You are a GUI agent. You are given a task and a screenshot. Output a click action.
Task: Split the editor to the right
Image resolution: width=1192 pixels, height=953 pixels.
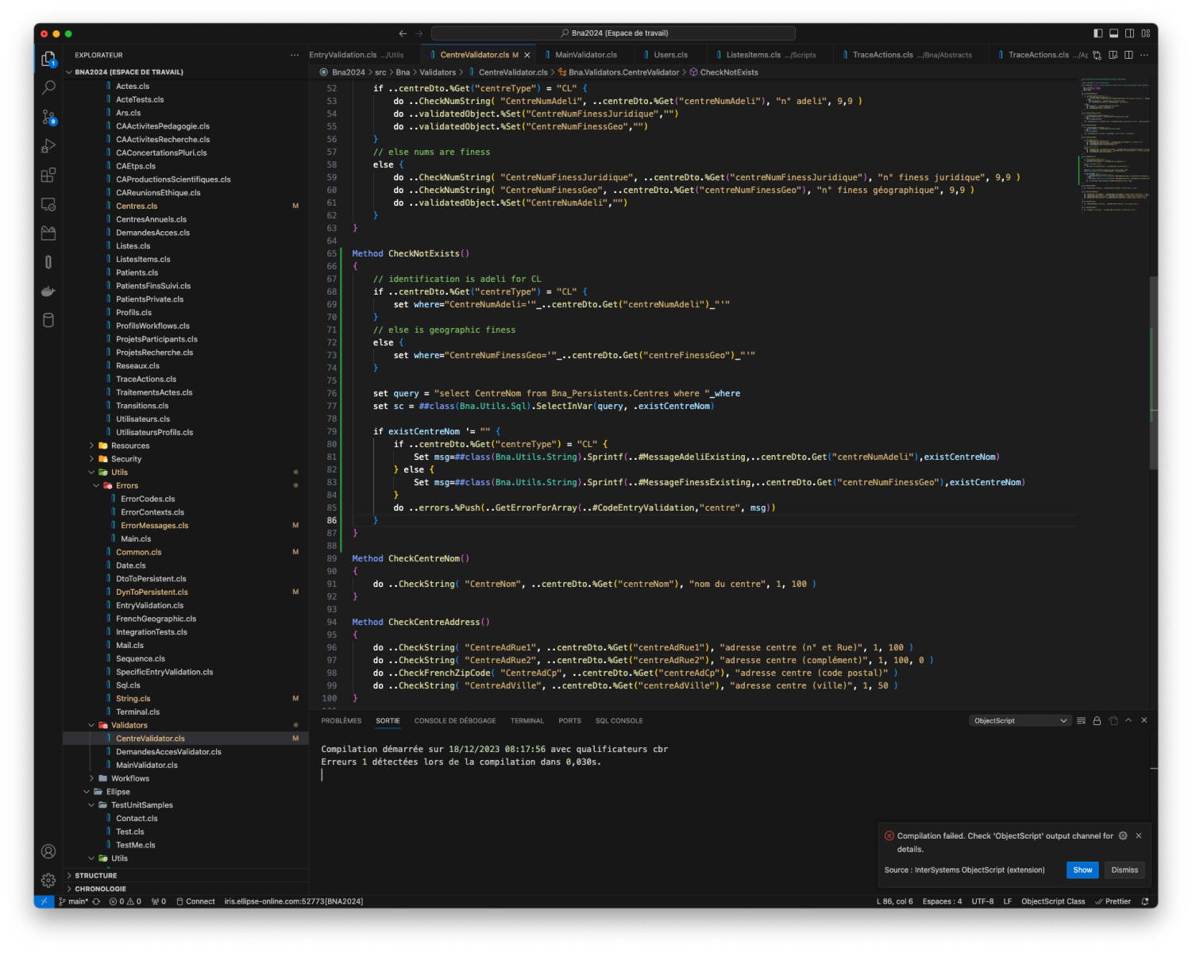[1128, 55]
